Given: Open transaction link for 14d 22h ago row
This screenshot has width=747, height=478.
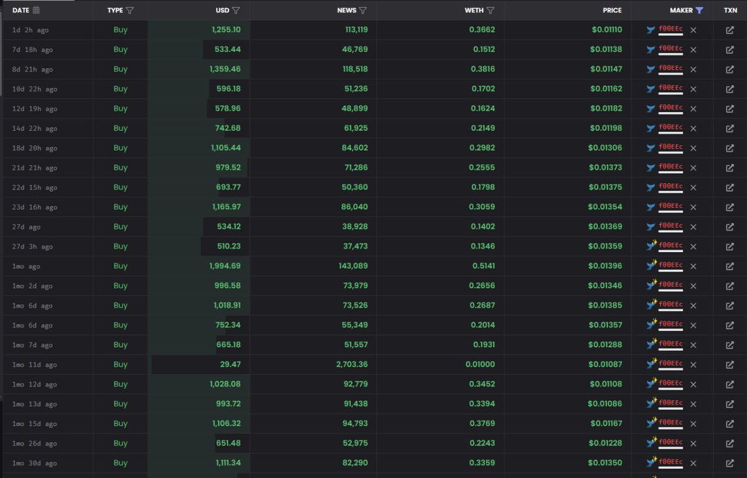Looking at the screenshot, I should coord(730,128).
